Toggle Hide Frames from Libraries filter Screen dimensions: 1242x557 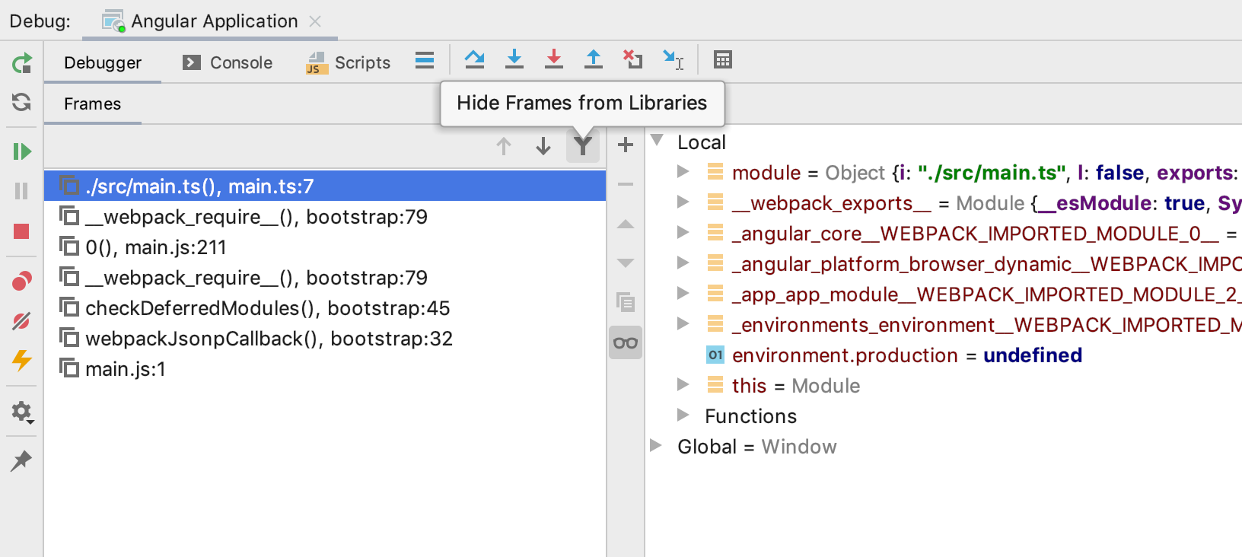(583, 146)
